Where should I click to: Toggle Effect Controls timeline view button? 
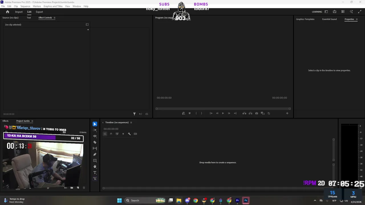click(87, 24)
